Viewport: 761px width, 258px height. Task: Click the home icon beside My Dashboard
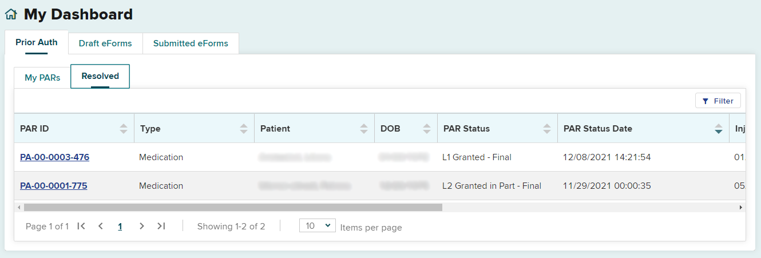[x=11, y=14]
